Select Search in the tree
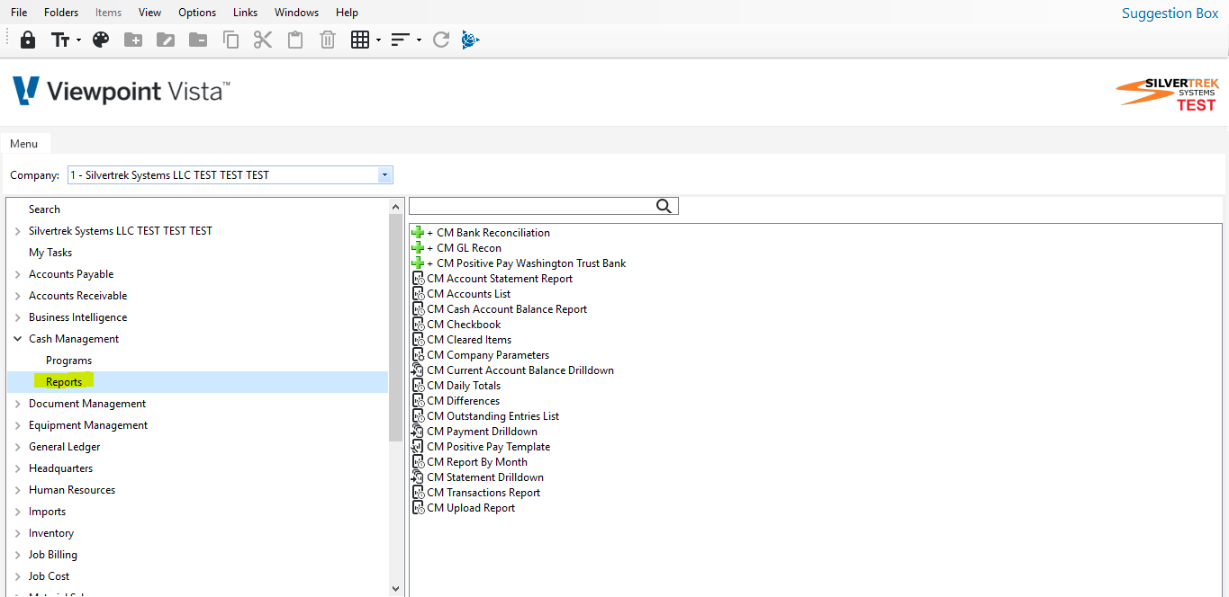1229x597 pixels. click(44, 209)
